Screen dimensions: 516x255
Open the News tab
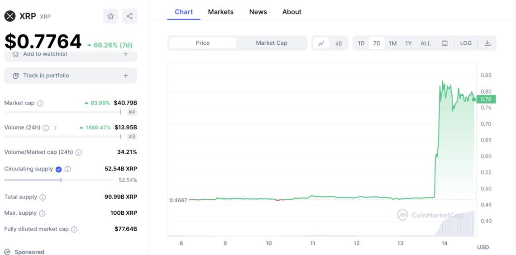(258, 12)
